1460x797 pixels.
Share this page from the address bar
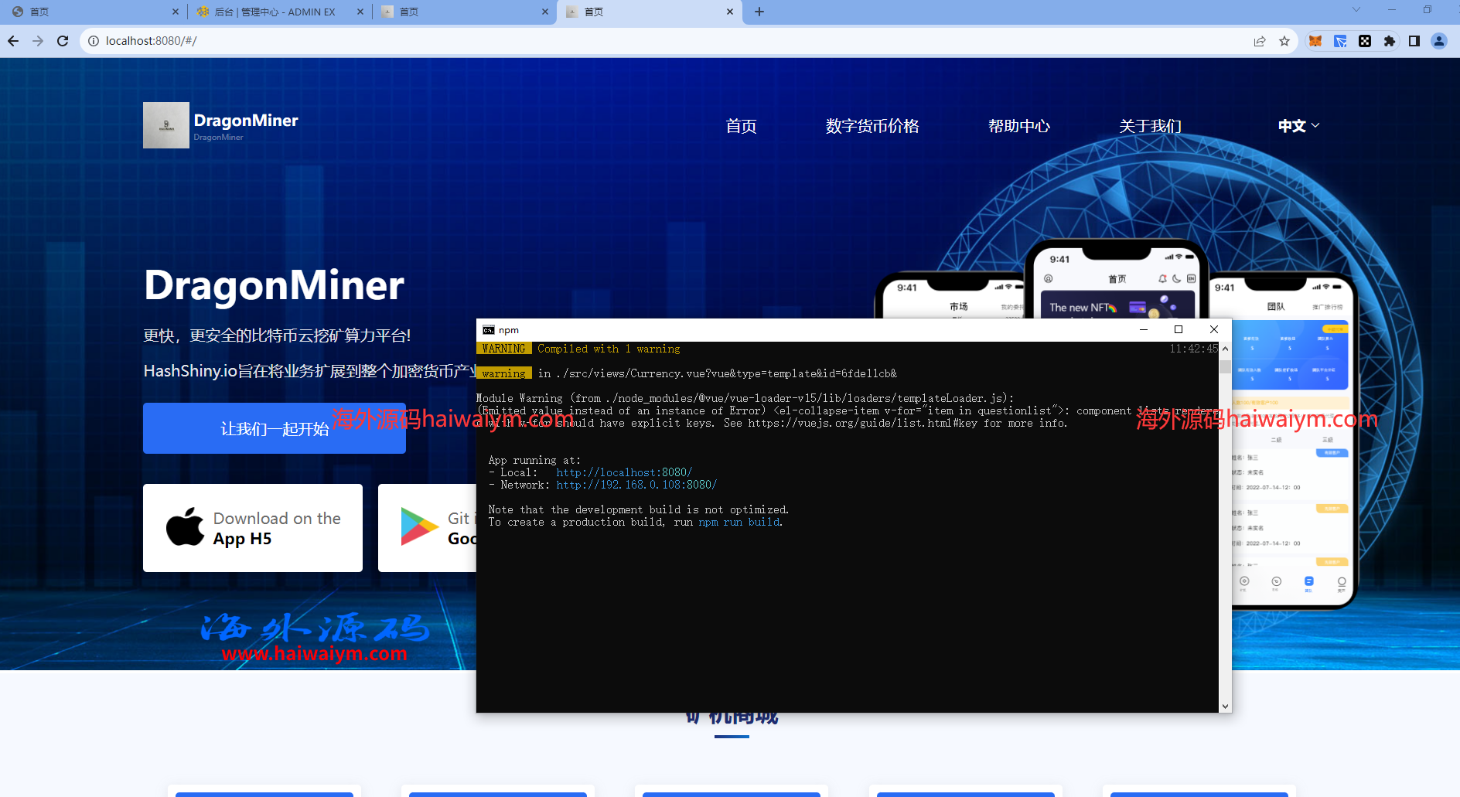tap(1260, 41)
